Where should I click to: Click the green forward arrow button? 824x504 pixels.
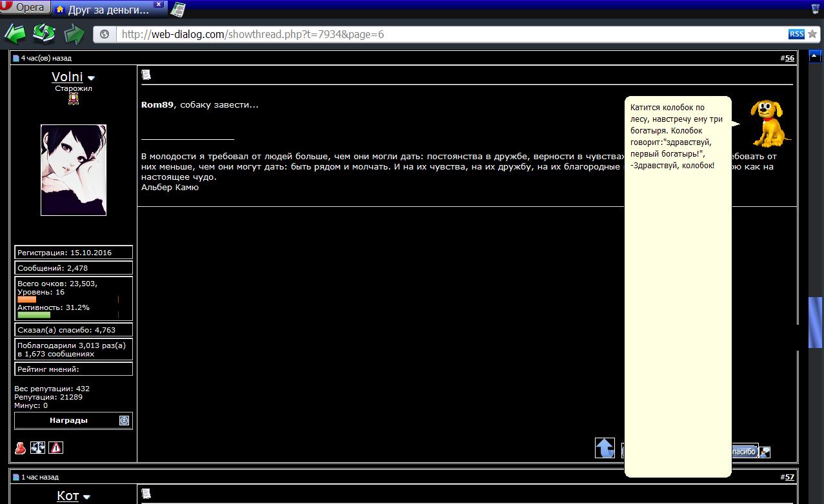(74, 34)
